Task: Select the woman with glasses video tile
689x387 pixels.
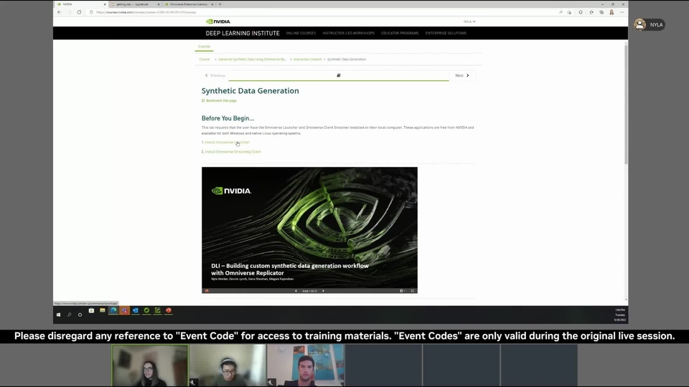Action: [150, 365]
